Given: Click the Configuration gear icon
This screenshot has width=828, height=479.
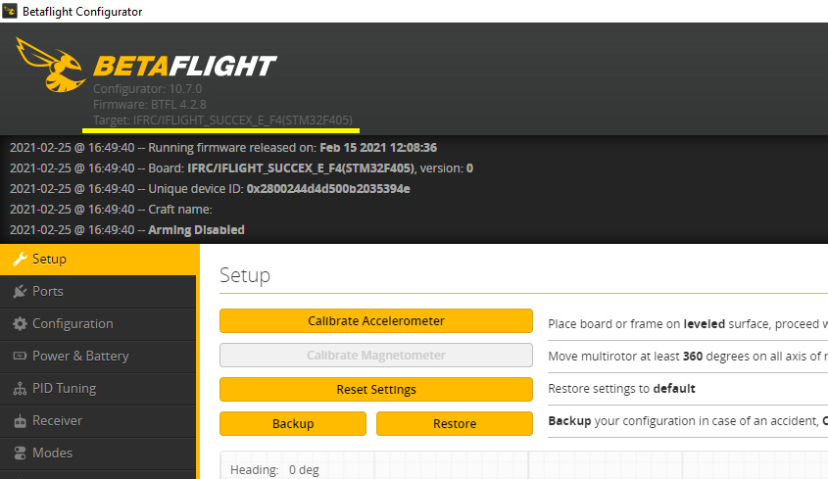Looking at the screenshot, I should point(20,324).
